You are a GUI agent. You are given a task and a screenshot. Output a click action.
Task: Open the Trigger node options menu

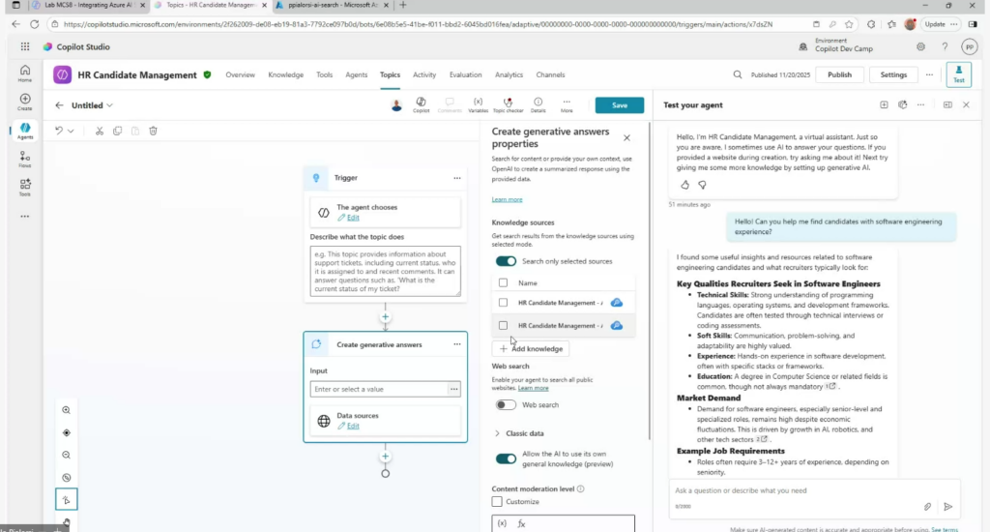[456, 178]
